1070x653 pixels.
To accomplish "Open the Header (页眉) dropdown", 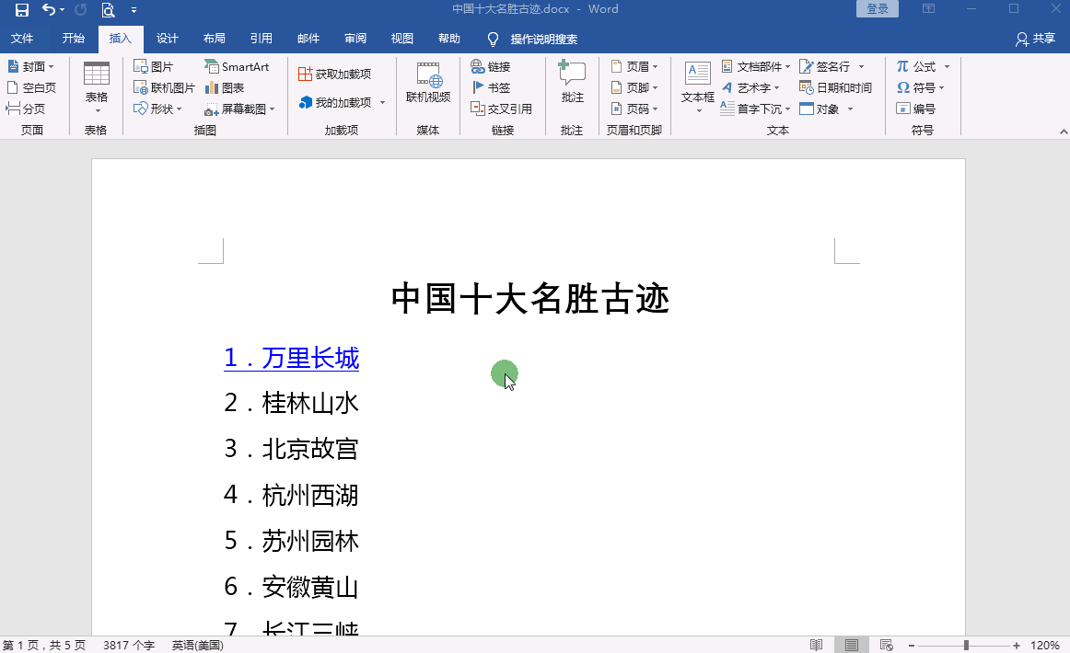I will [634, 67].
